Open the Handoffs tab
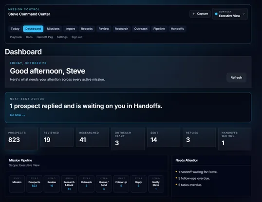 click(177, 29)
